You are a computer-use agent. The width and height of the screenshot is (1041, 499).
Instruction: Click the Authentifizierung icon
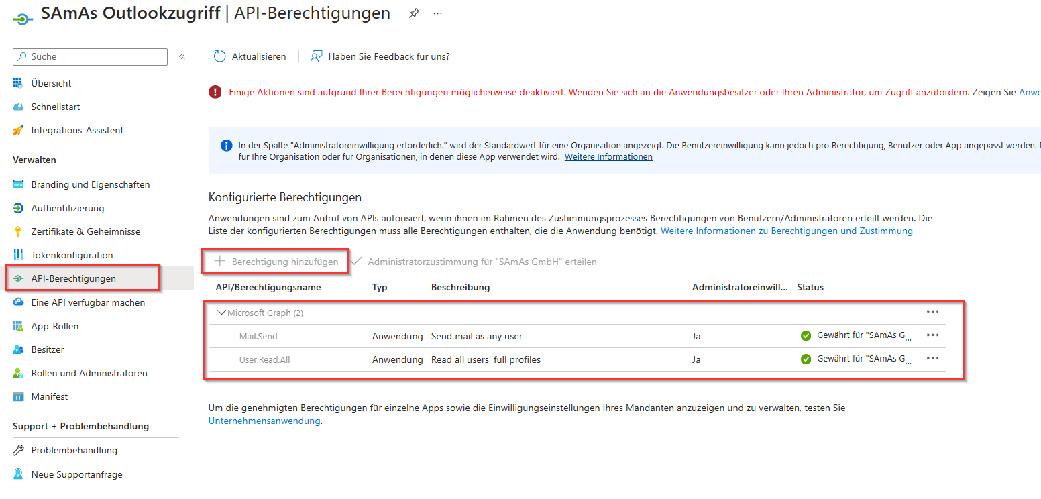pos(18,208)
